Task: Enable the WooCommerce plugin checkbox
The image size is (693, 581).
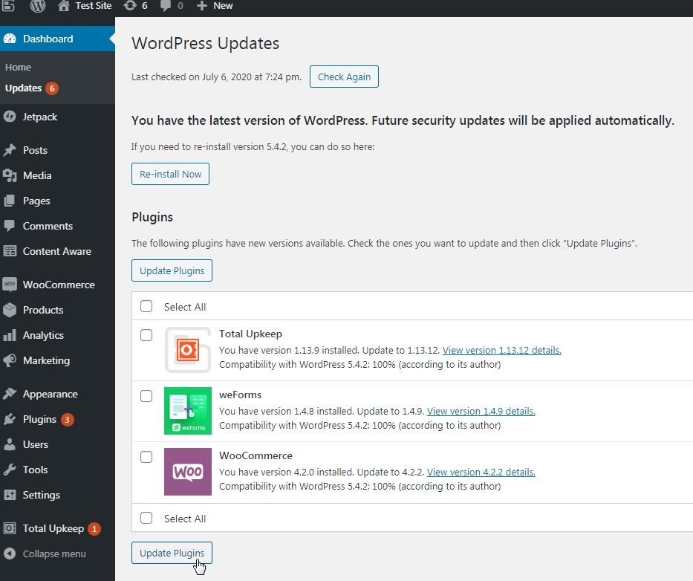Action: [x=146, y=457]
